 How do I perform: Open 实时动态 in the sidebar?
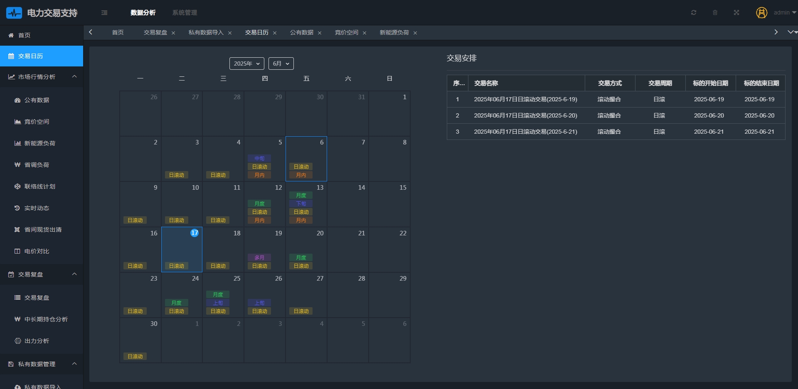[x=42, y=208]
